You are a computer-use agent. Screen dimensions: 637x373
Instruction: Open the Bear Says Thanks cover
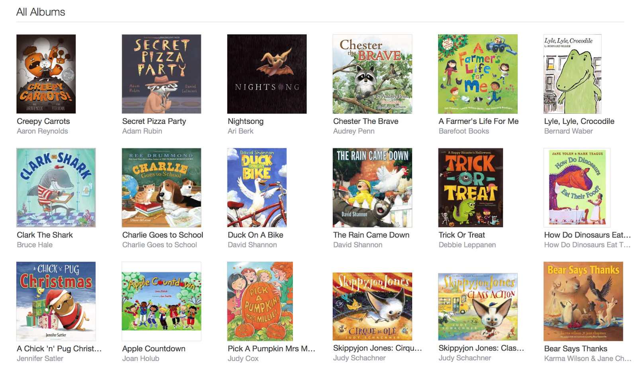[583, 301]
